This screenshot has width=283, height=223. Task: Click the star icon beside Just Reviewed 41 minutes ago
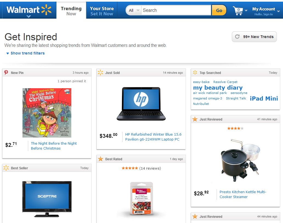coord(195,119)
